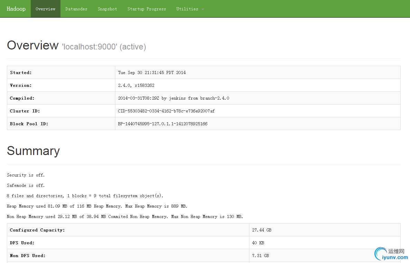The width and height of the screenshot is (410, 263).
Task: Click the Safemode is off. line
Action: 26,185
